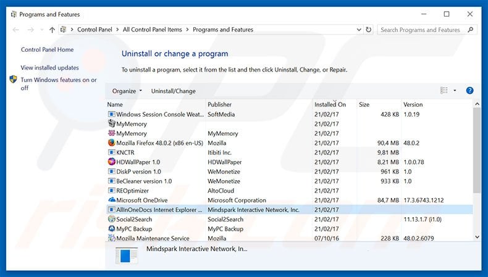Select the Mozilla Firefox icon
The width and height of the screenshot is (488, 277).
click(111, 143)
